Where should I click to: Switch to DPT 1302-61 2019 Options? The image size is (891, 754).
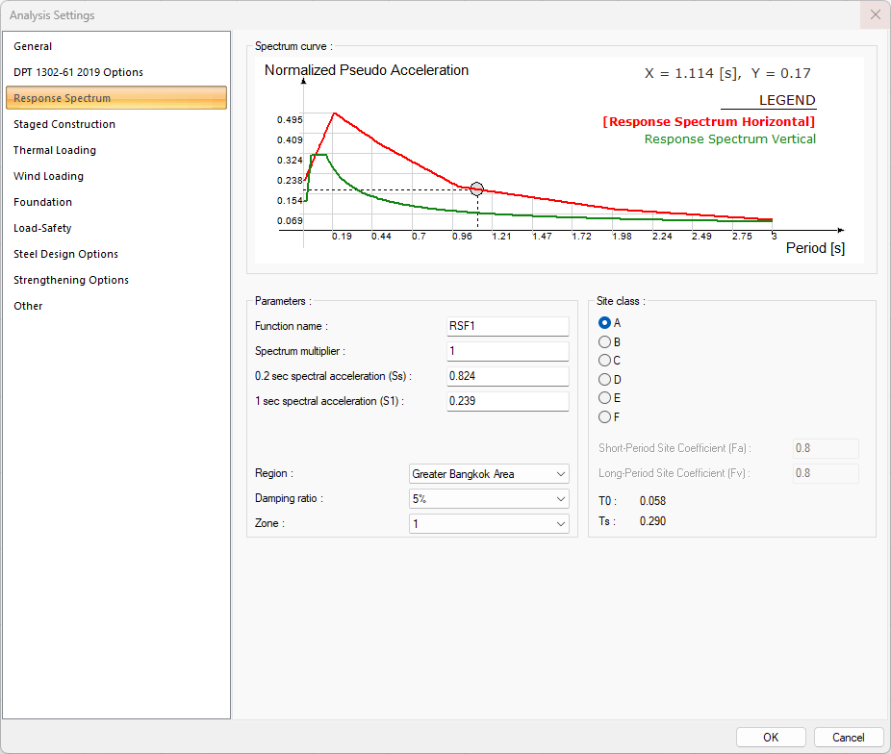click(x=78, y=72)
